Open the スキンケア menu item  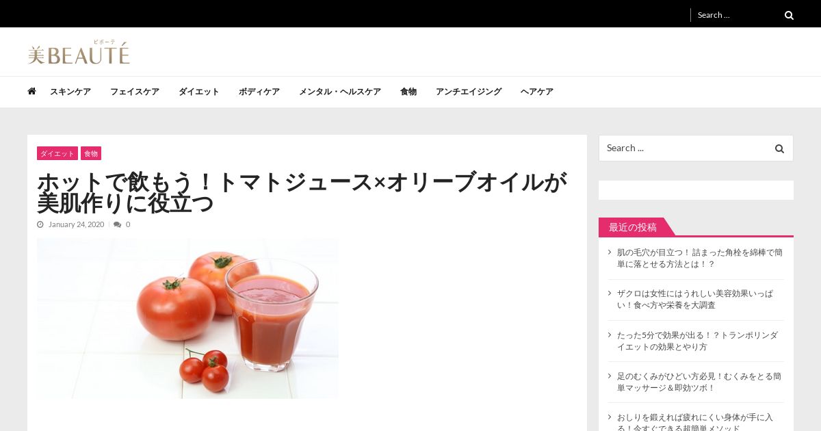[x=70, y=92]
